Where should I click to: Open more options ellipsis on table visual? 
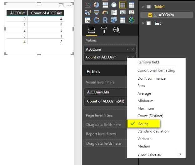click(69, 5)
